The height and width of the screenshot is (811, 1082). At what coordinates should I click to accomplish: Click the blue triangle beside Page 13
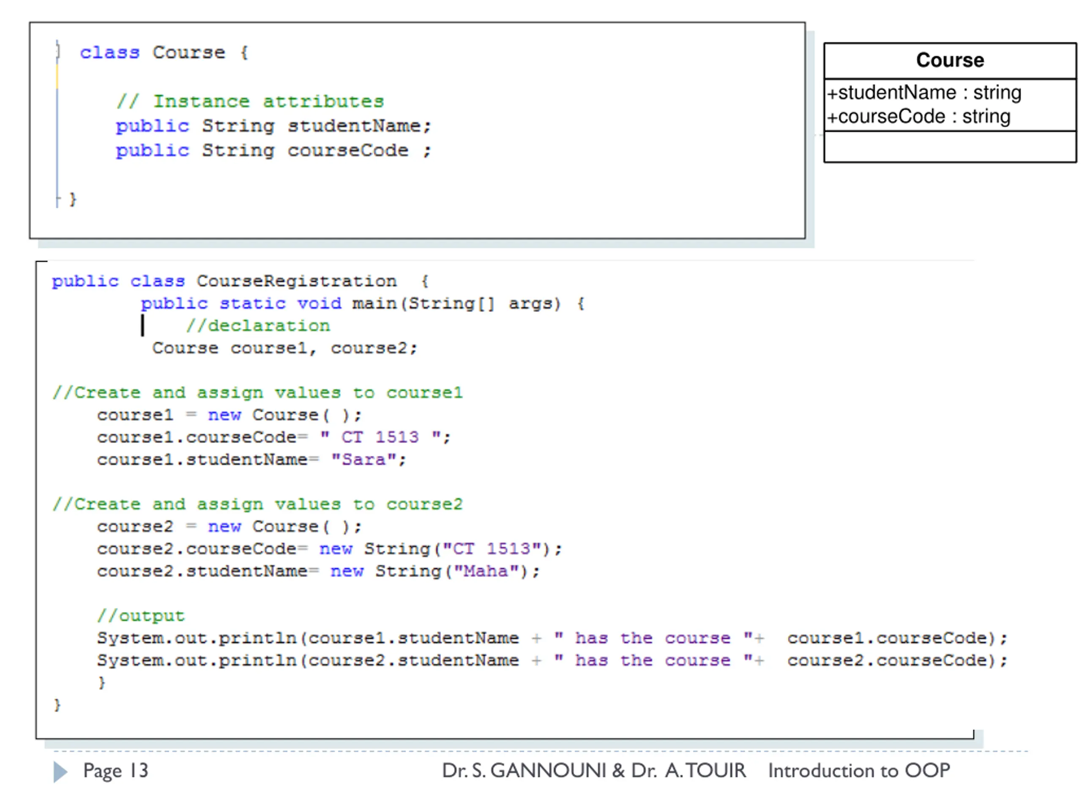(x=60, y=771)
